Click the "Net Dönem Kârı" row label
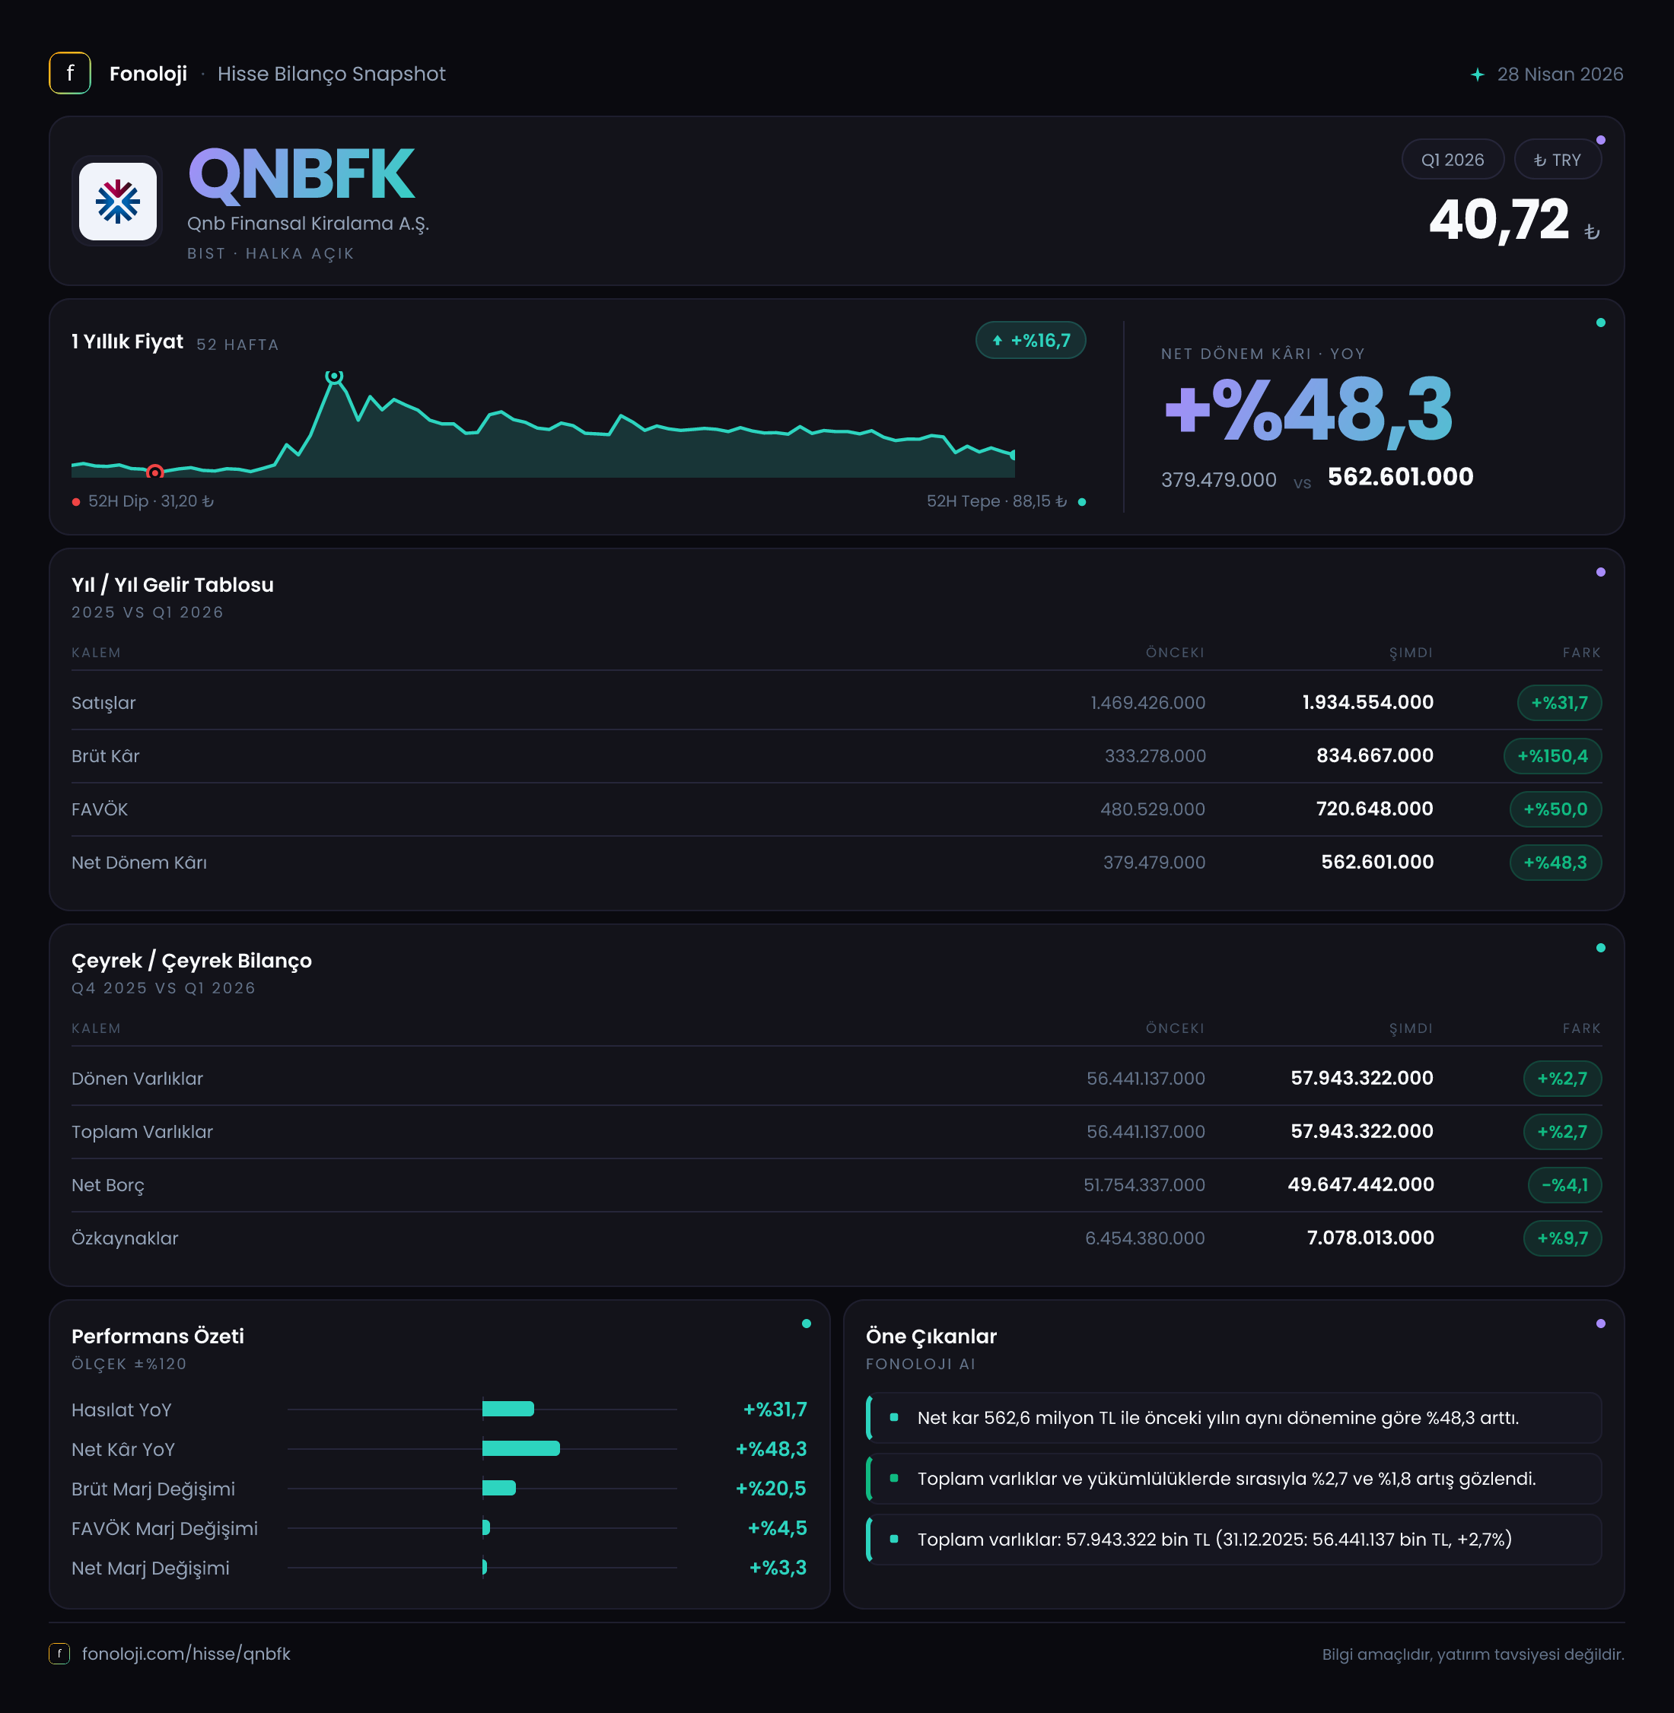Image resolution: width=1674 pixels, height=1713 pixels. pyautogui.click(x=139, y=863)
